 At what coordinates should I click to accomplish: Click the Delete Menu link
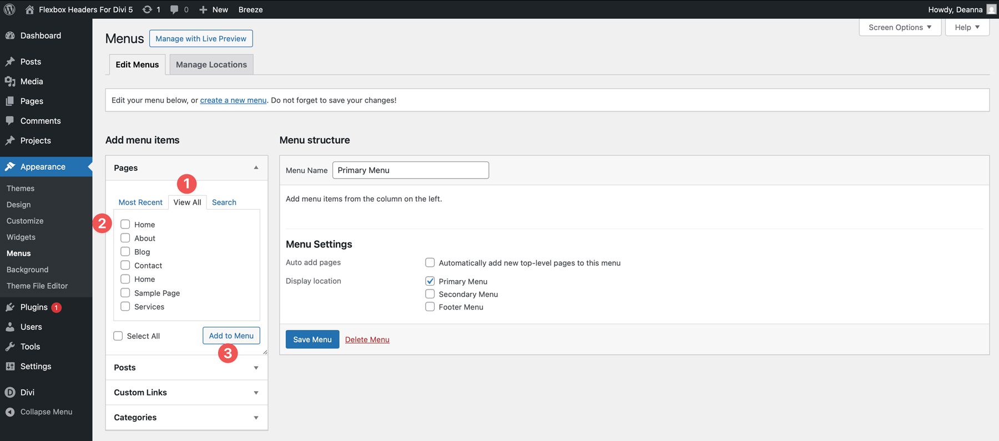pos(367,339)
